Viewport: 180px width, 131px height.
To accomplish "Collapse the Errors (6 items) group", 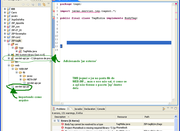I will (55, 121).
